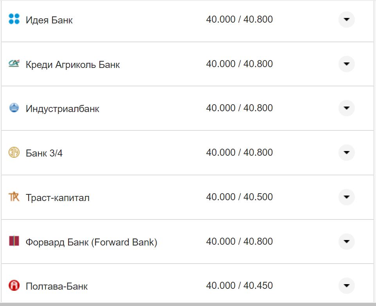This screenshot has height=306, width=376.
Task: Select the Траст-капитал bank name
Action: (58, 197)
